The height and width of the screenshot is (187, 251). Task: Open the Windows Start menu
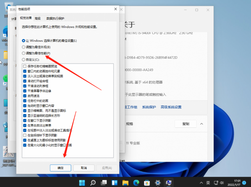click(82, 183)
